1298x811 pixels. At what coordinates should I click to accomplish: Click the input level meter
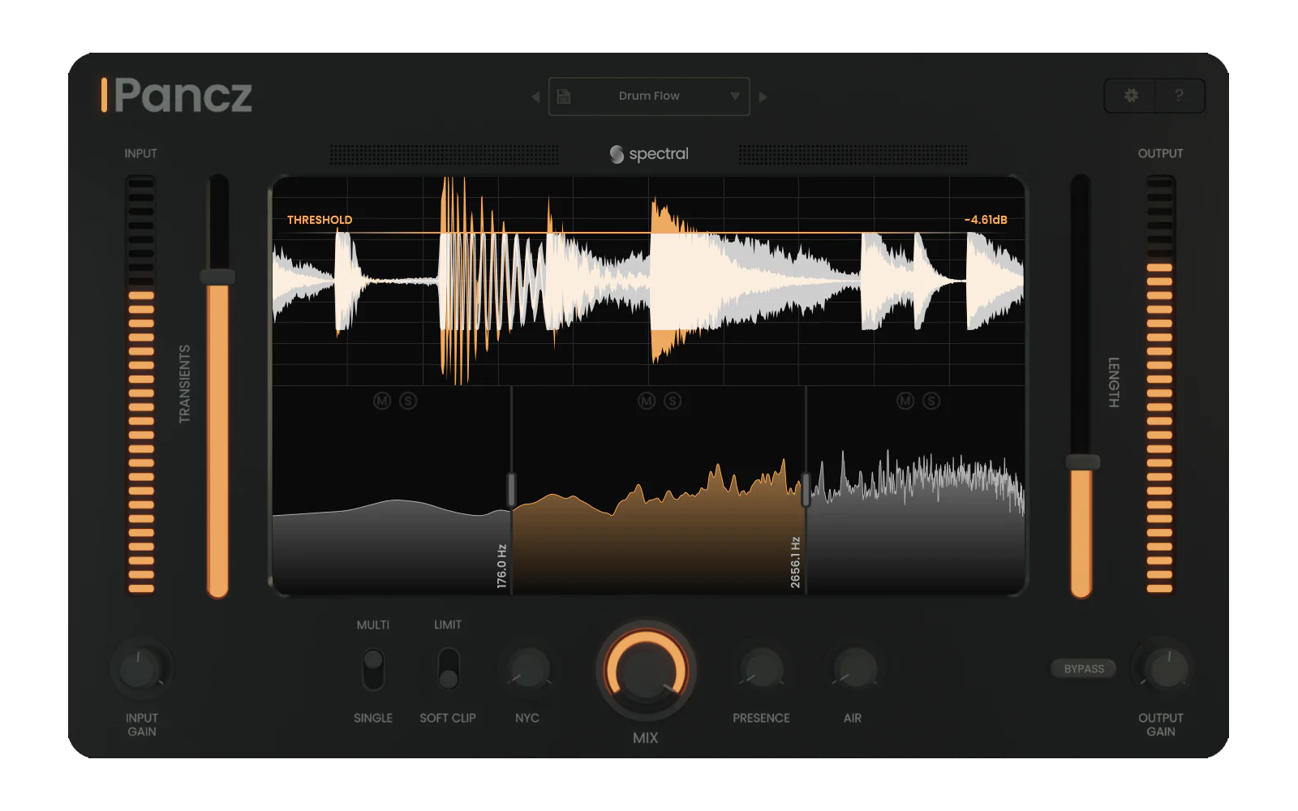coord(141,386)
